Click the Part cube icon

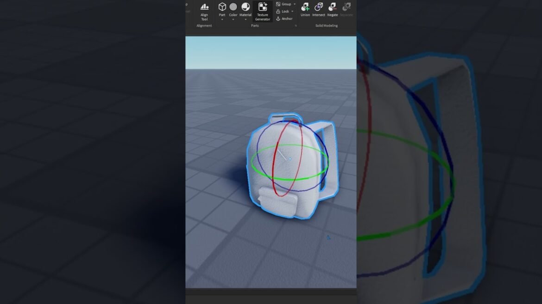point(222,7)
